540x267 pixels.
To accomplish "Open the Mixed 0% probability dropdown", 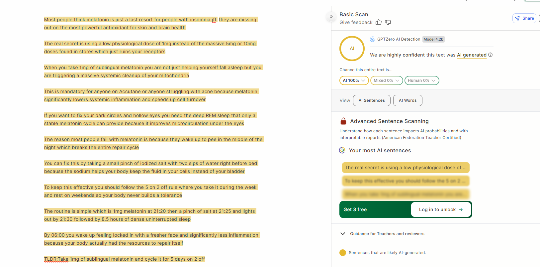I will click(386, 80).
